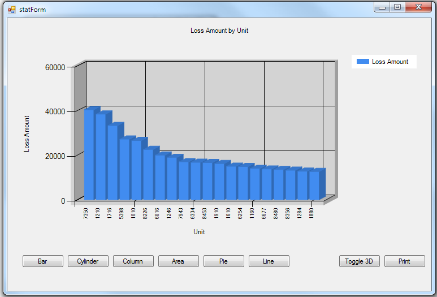Select the tallest bar for unit 7350

[89, 155]
